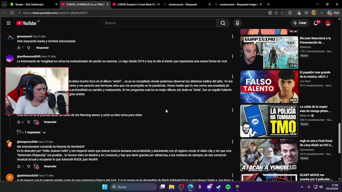Open Epic Games Launcher from taskbar

point(237,187)
